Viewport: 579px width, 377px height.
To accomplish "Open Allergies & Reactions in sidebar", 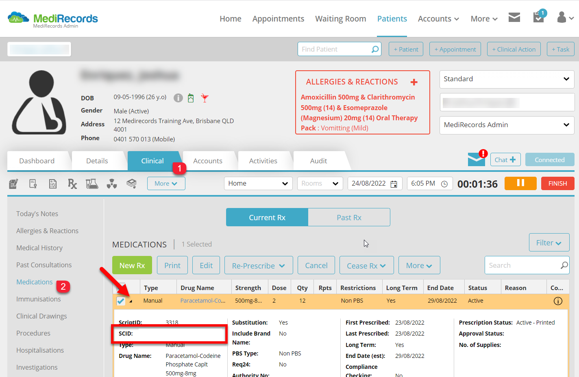I will tap(47, 231).
